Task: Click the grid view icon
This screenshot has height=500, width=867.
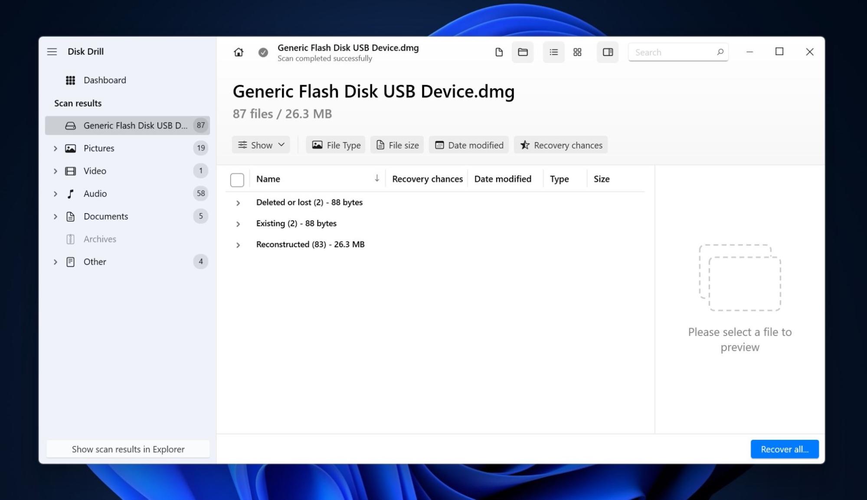Action: [x=577, y=52]
